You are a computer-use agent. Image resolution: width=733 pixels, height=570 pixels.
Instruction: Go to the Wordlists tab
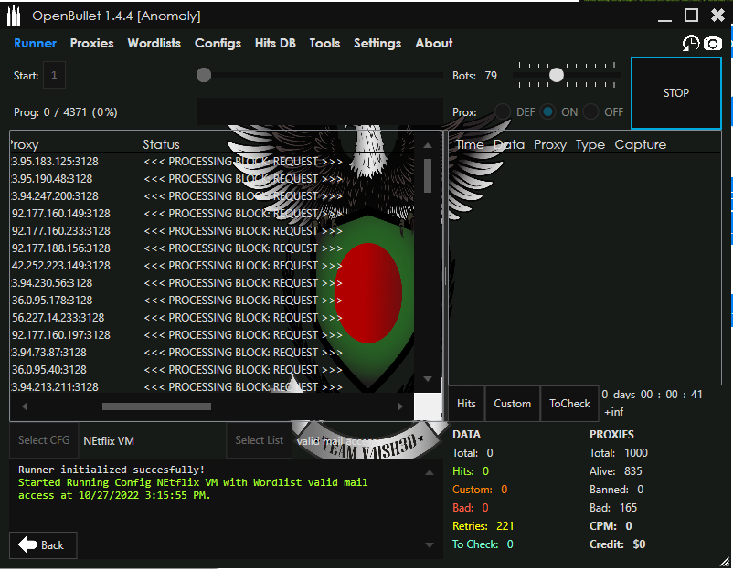[154, 44]
